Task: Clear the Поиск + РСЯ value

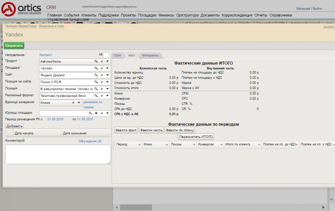Action: (102, 82)
